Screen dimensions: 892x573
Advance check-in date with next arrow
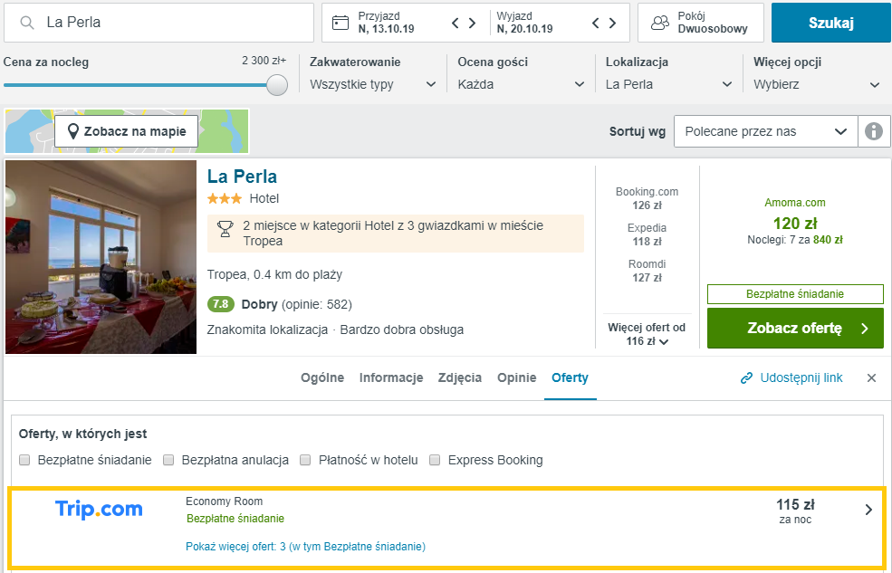(473, 23)
